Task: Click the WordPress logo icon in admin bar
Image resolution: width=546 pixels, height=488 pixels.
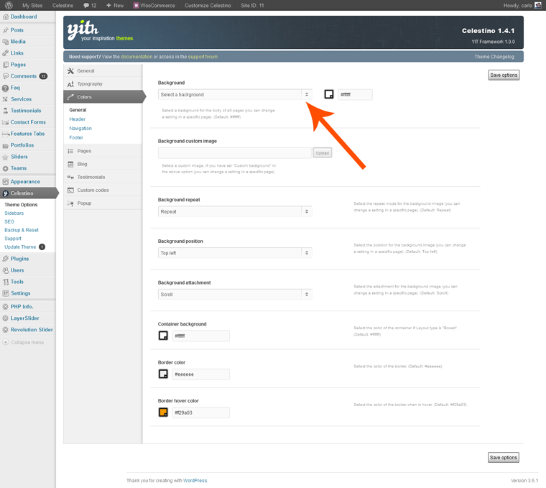Action: pyautogui.click(x=9, y=5)
